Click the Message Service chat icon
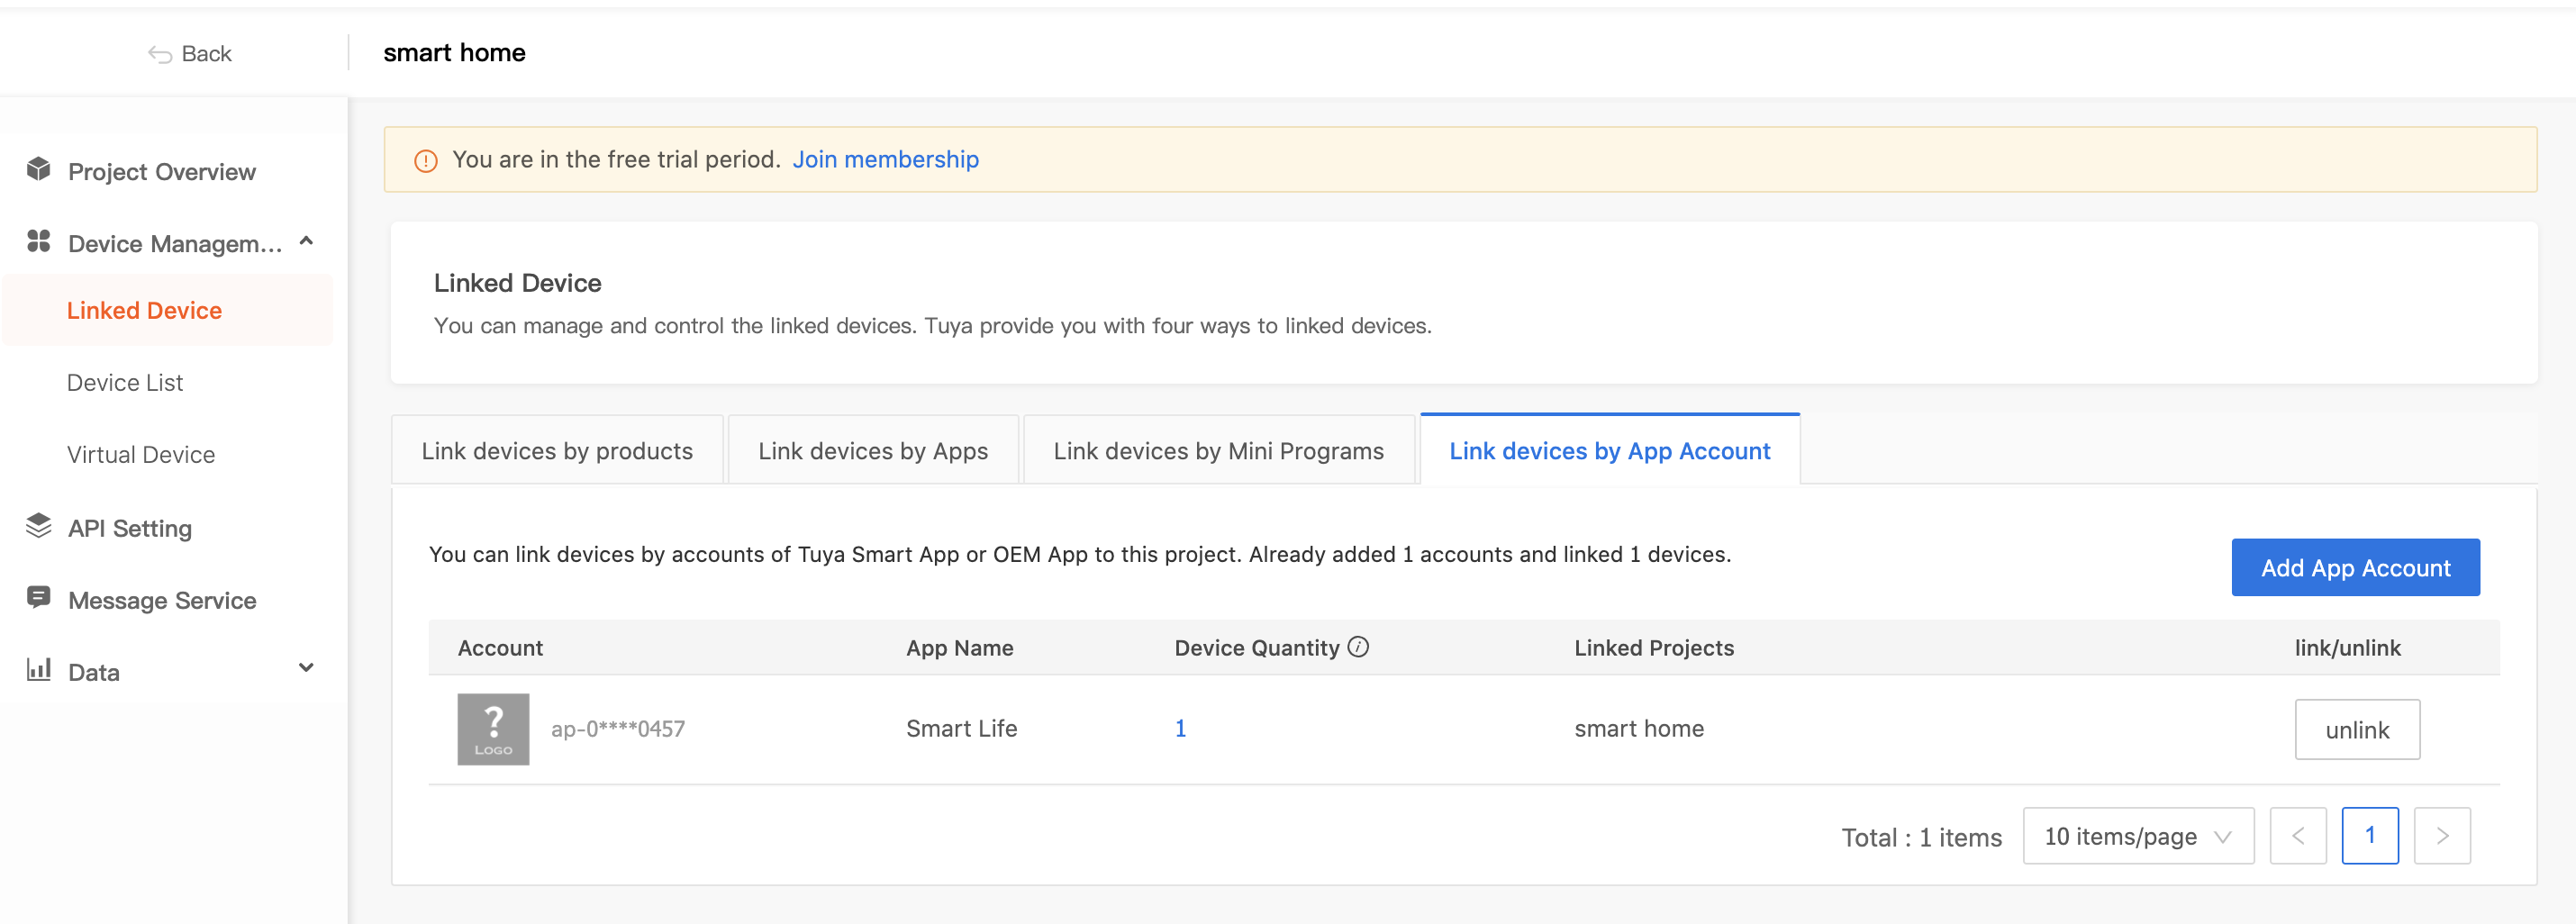This screenshot has width=2576, height=924. coord(39,598)
